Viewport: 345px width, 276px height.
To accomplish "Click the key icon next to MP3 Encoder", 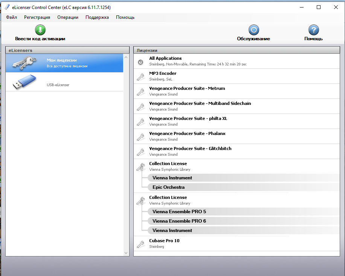I will pos(140,77).
